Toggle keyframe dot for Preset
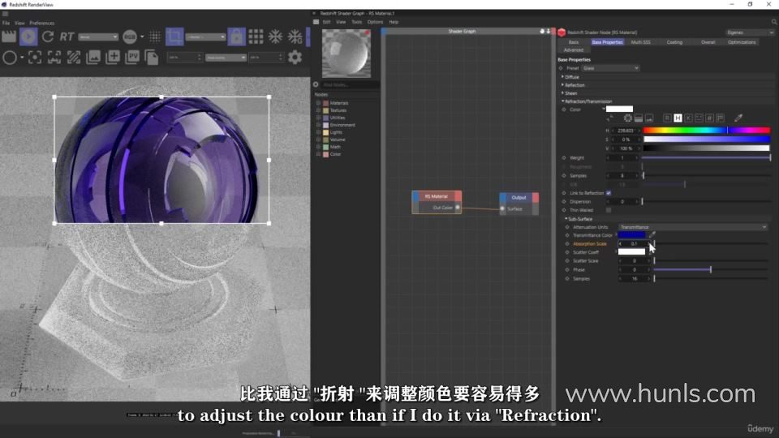This screenshot has width=779, height=438. coord(561,68)
